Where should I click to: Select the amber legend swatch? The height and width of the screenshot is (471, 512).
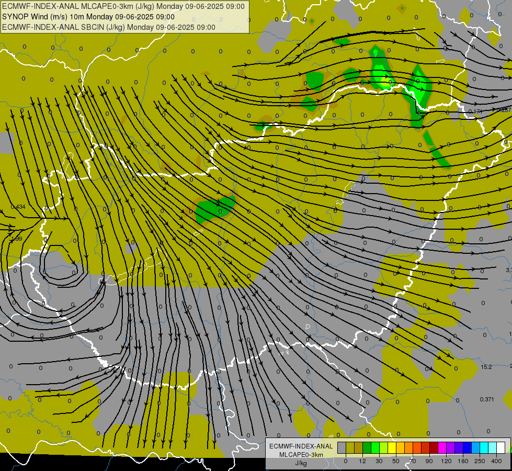coord(401,447)
